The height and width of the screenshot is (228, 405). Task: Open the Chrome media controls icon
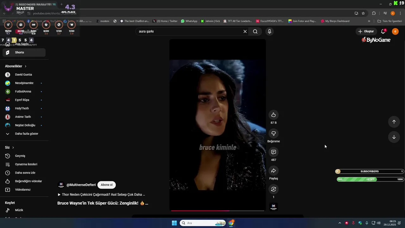click(x=385, y=13)
